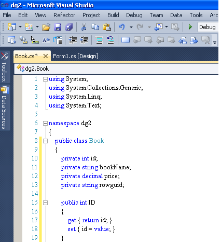Viewport: 221px width, 242px height.
Task: Click the Comment Out Selected Lines icon
Action: [99, 40]
